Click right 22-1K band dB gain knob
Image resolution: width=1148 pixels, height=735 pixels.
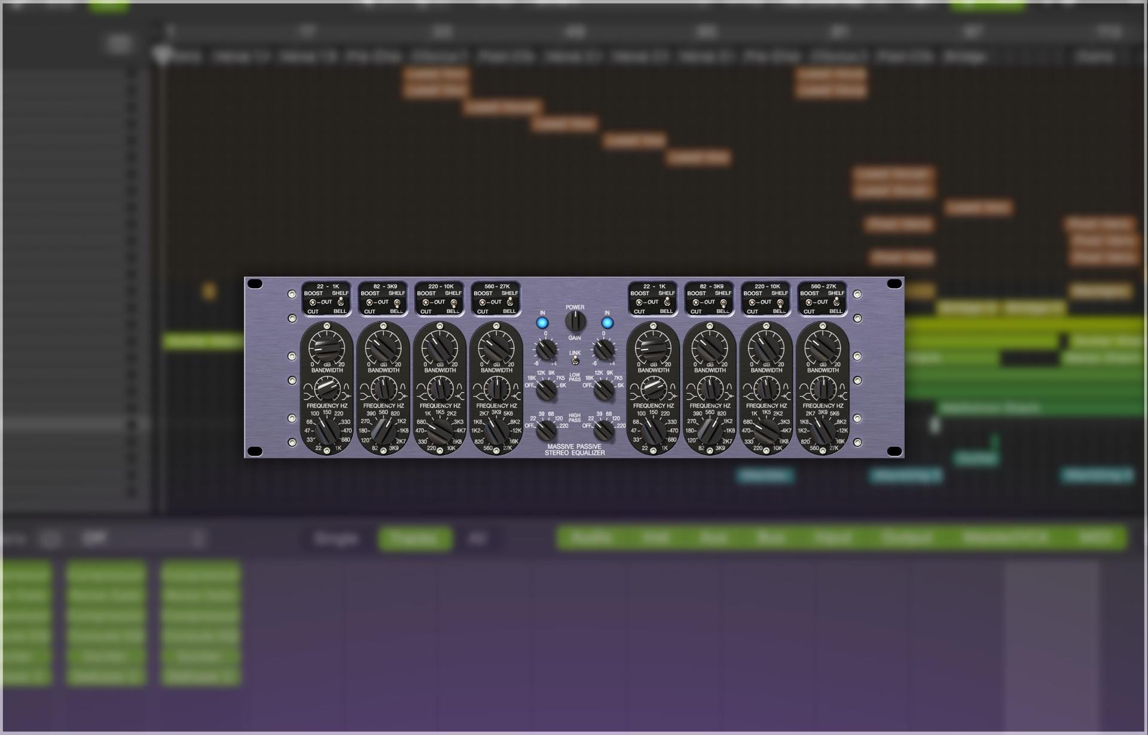[653, 348]
